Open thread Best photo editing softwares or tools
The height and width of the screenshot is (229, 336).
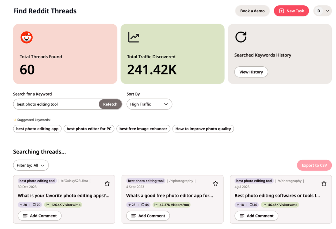coord(277,196)
